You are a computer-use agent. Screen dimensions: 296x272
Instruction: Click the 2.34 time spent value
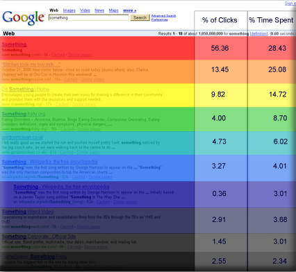point(279,261)
